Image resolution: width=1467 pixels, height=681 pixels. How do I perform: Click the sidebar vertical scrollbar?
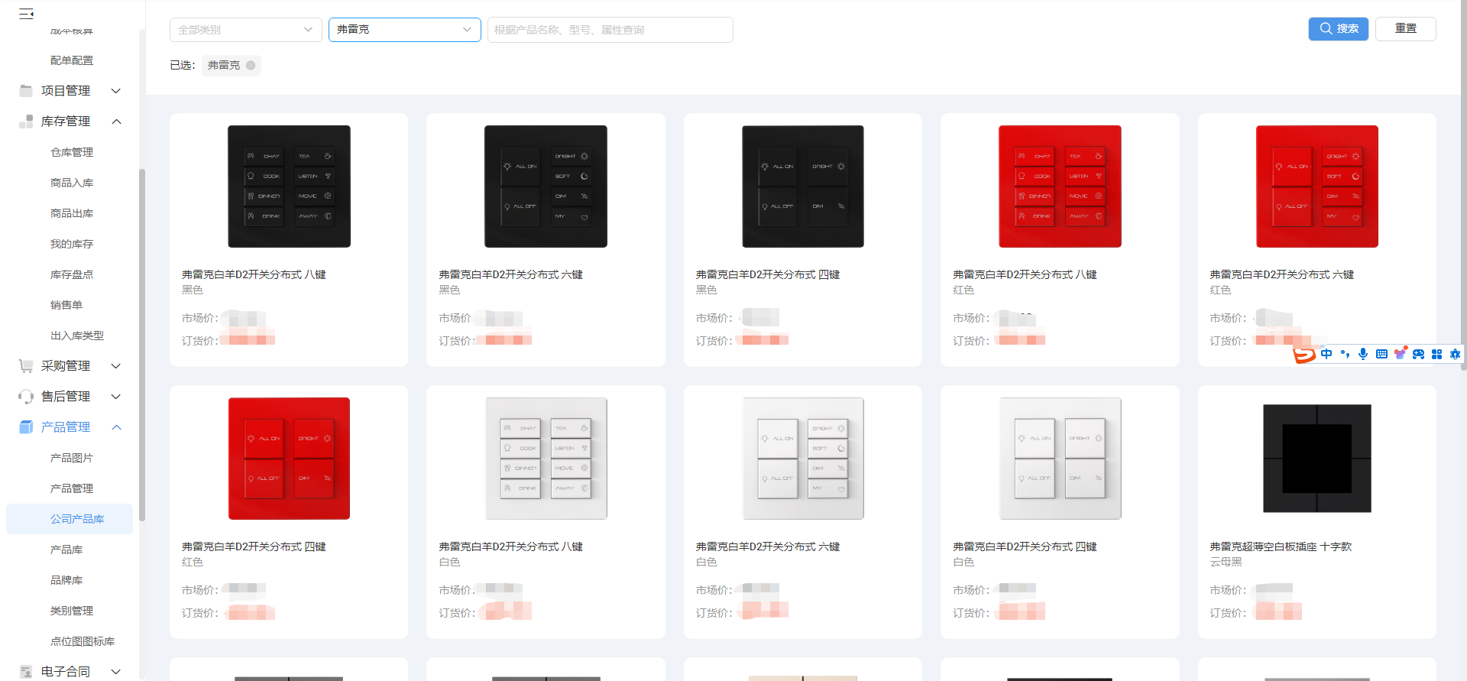pos(142,344)
